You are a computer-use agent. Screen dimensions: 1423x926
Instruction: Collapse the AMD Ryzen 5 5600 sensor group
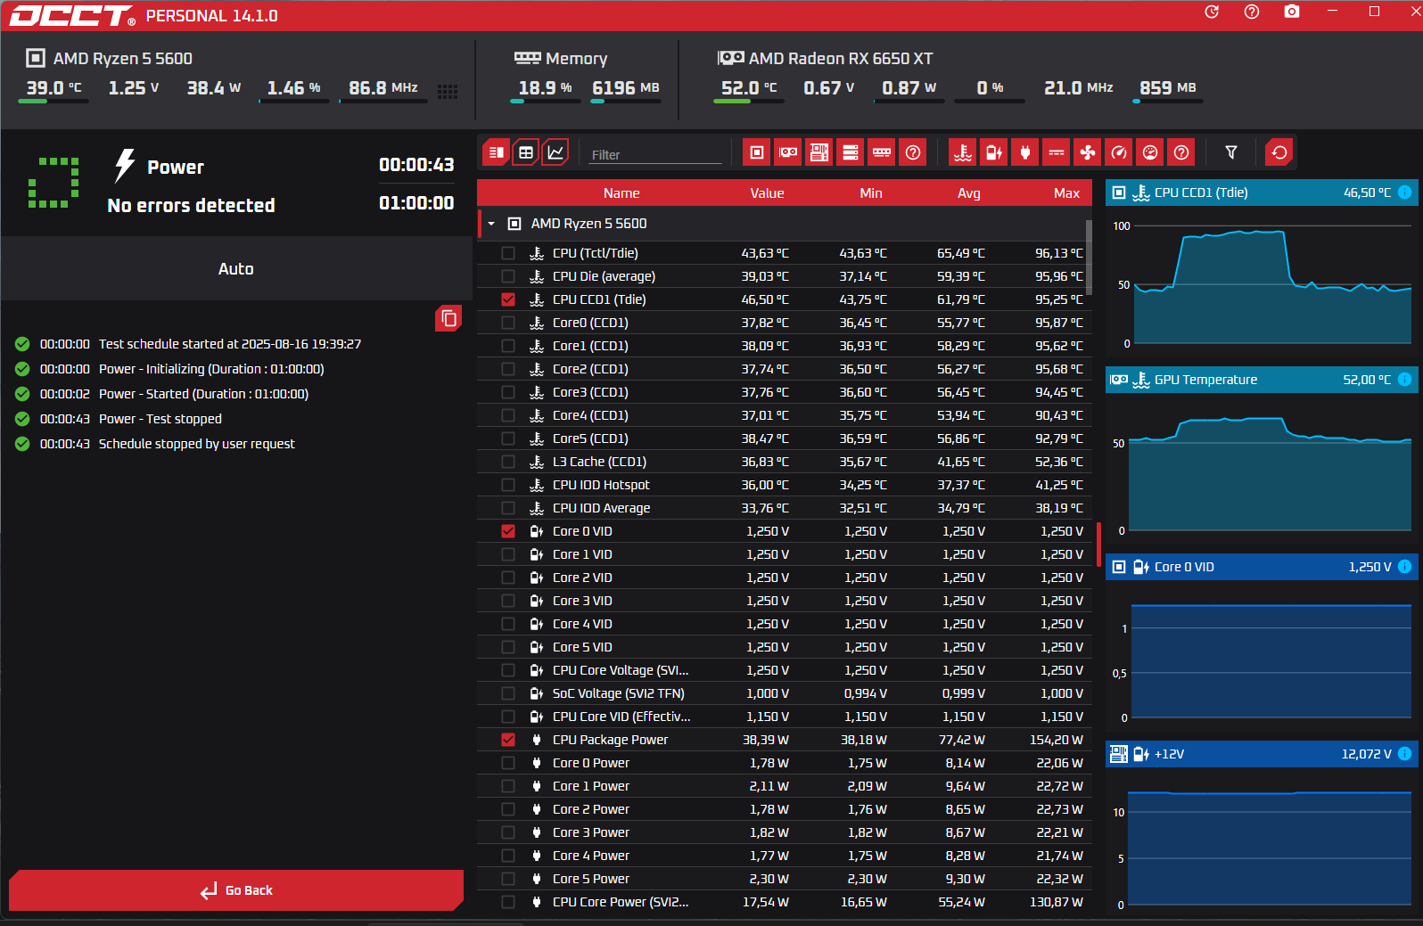point(491,224)
